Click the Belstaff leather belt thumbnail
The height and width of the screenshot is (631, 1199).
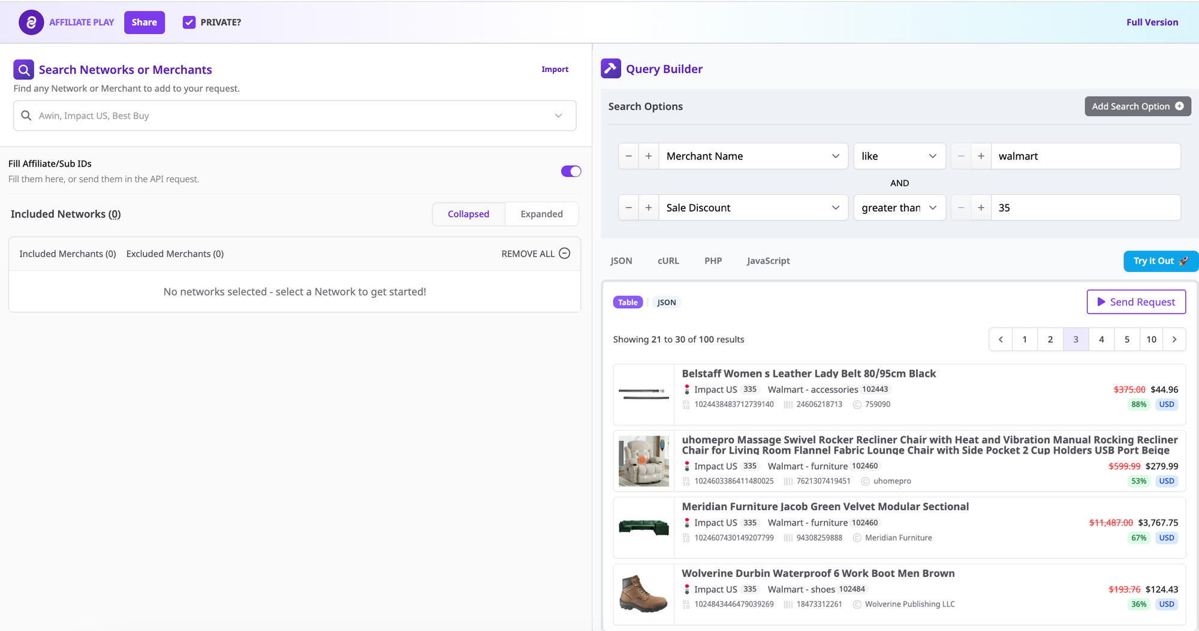click(644, 394)
